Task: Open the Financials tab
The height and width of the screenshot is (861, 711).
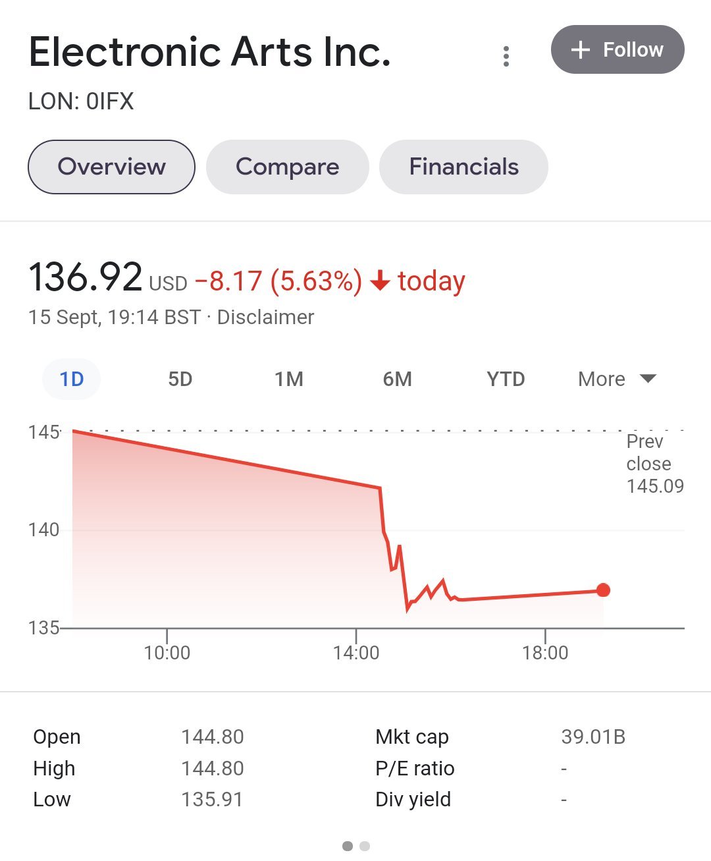Action: click(463, 167)
